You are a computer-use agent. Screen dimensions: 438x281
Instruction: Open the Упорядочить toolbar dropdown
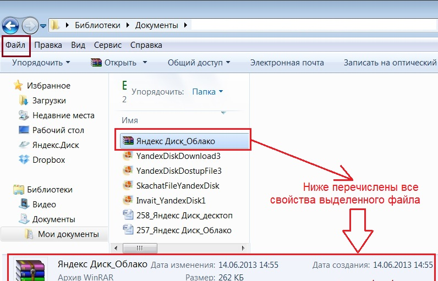click(41, 63)
